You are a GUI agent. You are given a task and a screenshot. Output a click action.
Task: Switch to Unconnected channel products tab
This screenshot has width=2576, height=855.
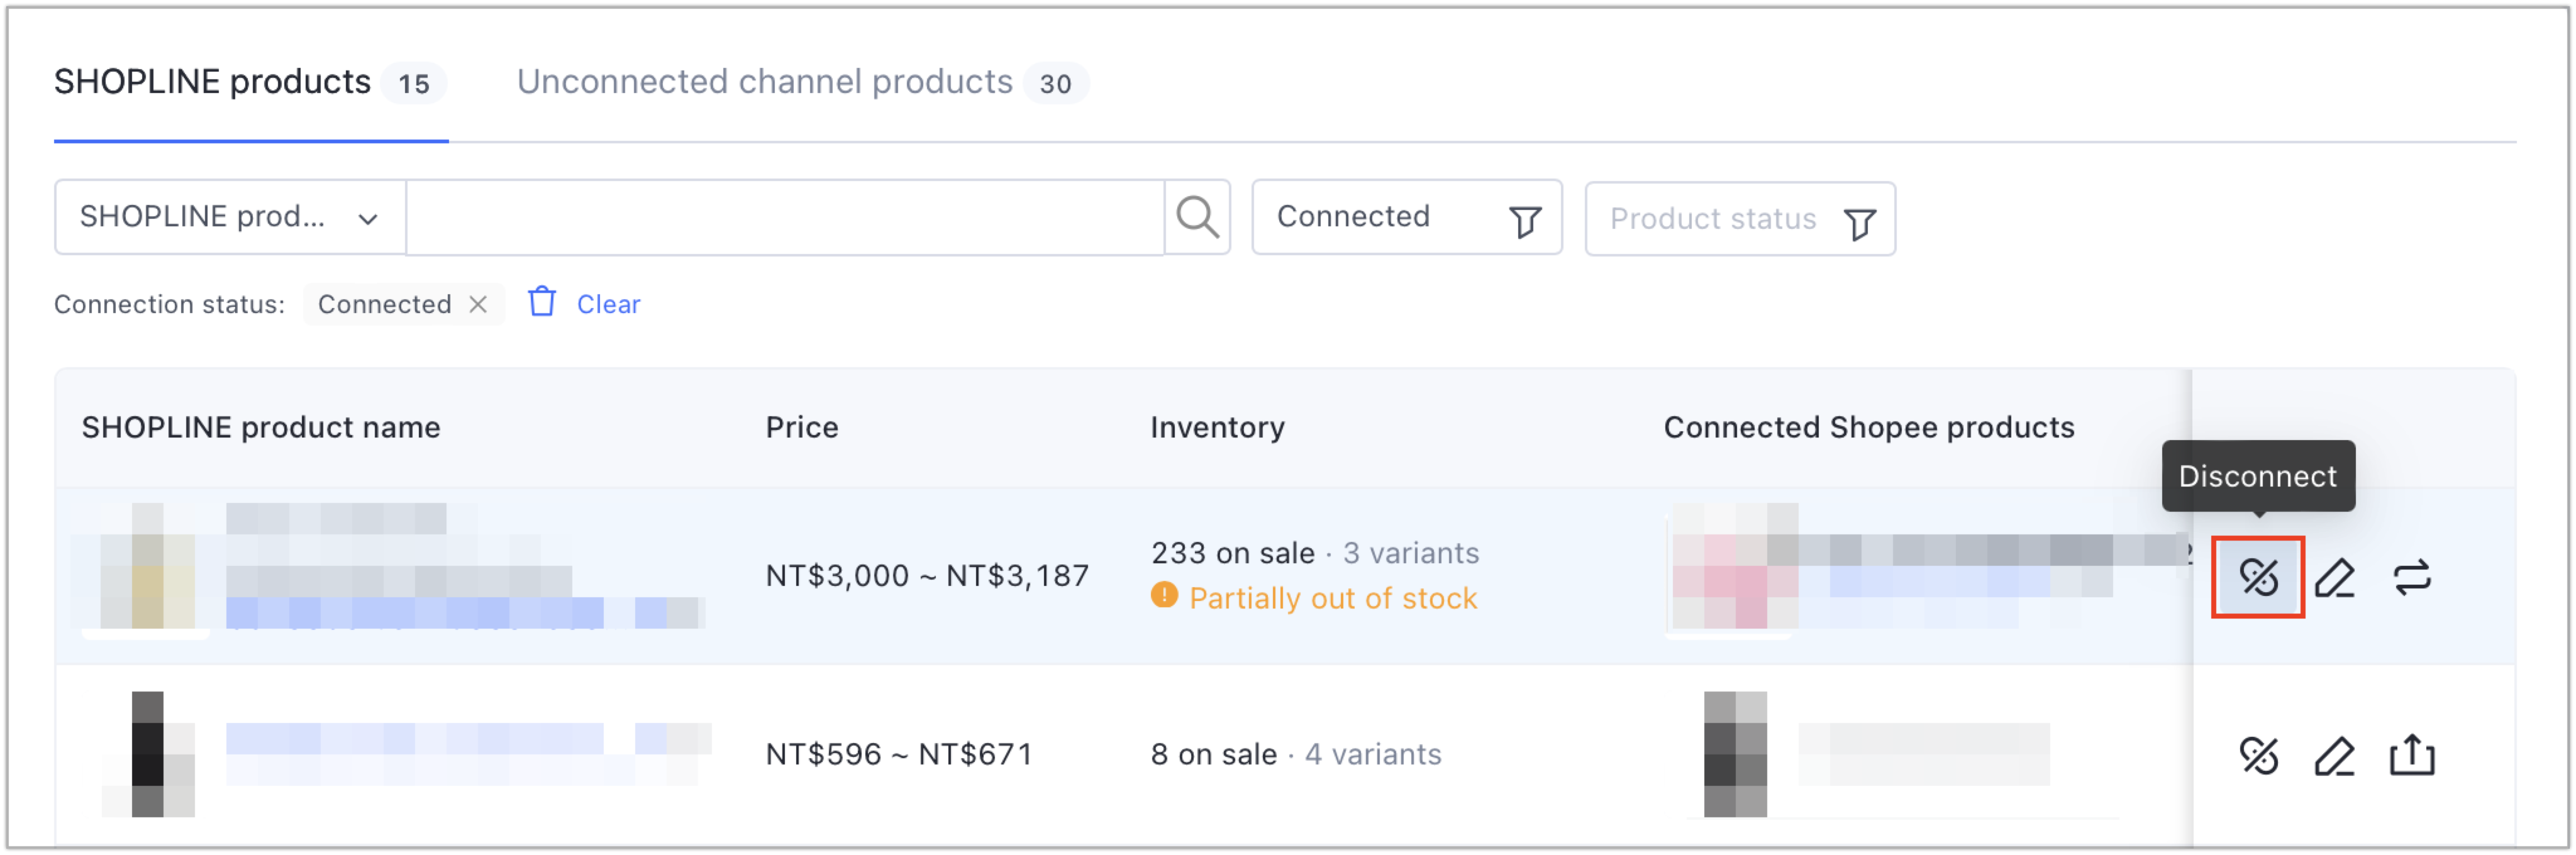802,82
